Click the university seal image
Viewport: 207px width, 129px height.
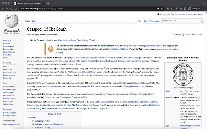point(183,74)
